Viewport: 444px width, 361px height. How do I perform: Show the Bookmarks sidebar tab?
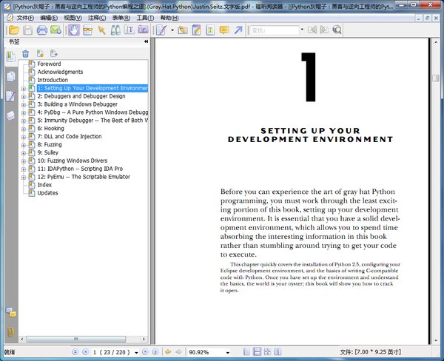(x=11, y=57)
